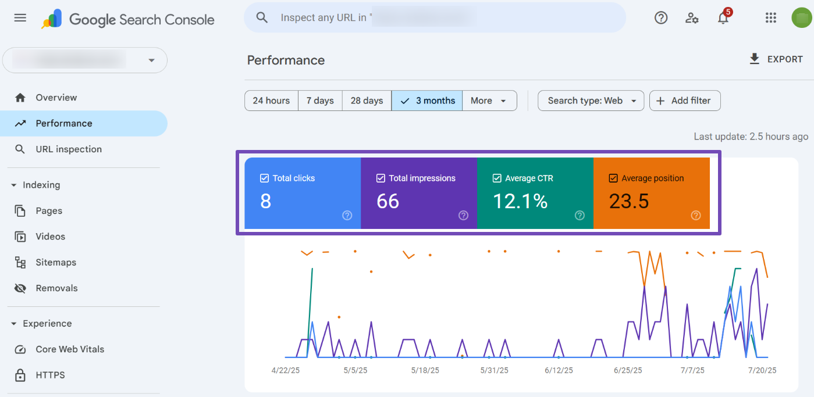Select the 7 days date range

click(320, 101)
